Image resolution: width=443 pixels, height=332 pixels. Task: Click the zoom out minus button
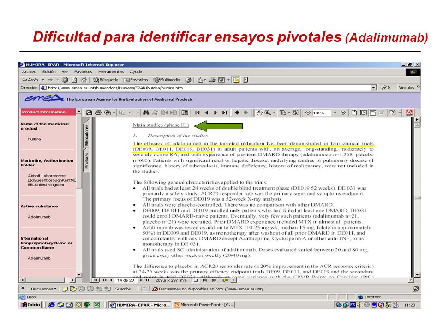[308, 113]
